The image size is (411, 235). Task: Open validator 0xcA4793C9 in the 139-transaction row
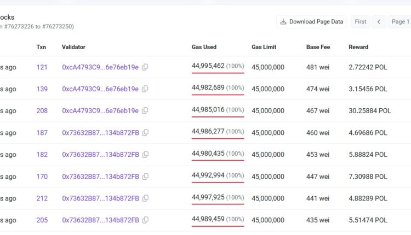tap(100, 89)
